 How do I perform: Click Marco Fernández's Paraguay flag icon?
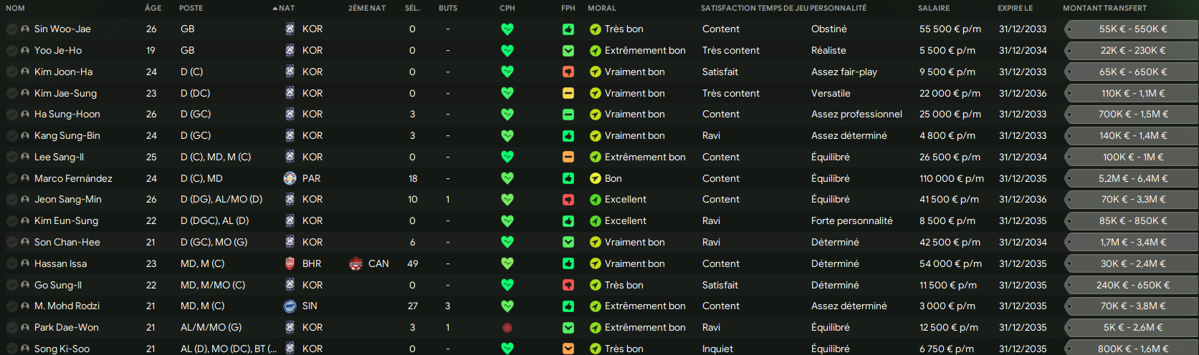290,178
